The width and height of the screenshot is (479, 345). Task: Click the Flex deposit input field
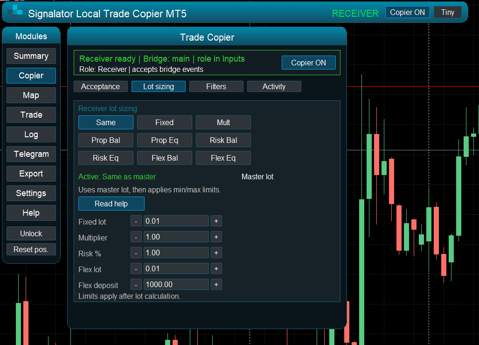[176, 284]
